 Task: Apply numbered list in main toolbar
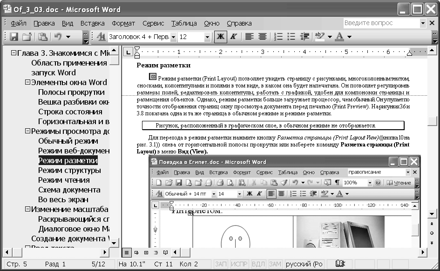click(278, 37)
